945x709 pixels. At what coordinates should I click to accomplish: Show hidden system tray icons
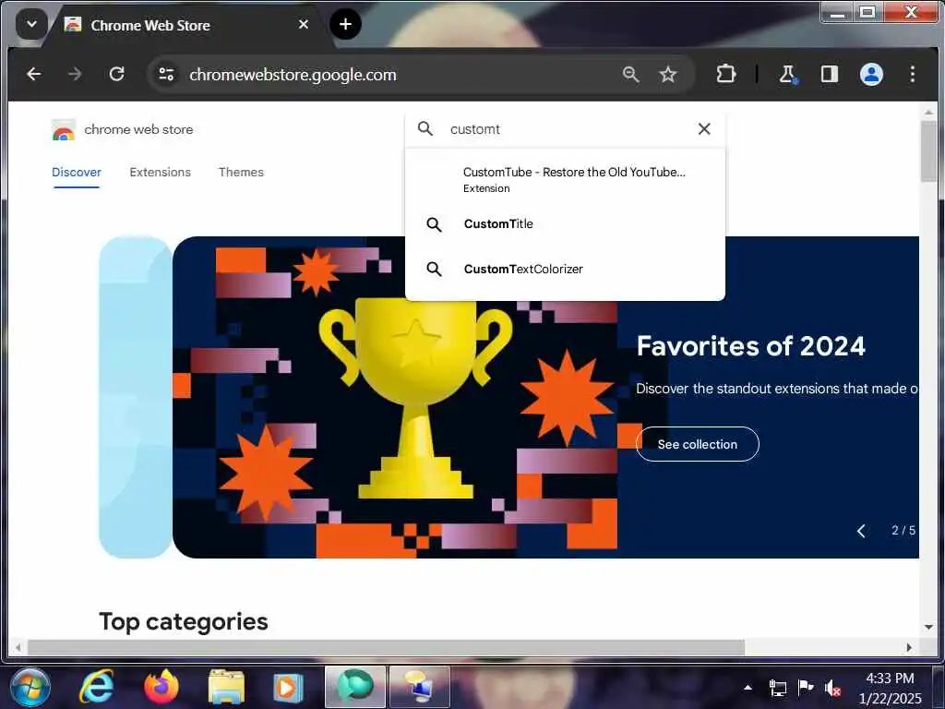(748, 687)
